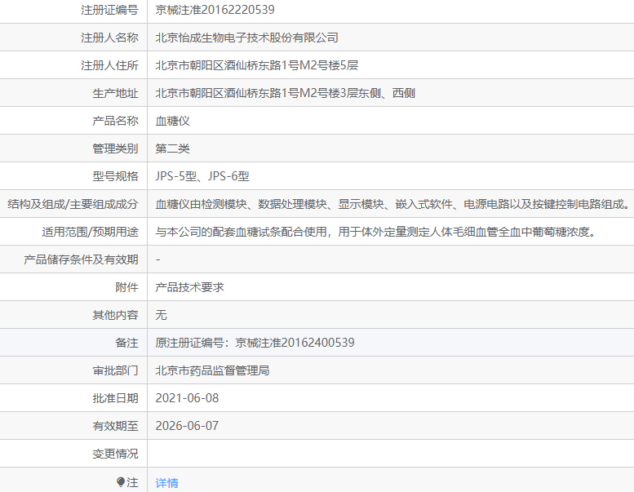Viewport: 634px width, 492px height.
Task: Select registration number 京械注准20162220539
Action: pos(215,10)
